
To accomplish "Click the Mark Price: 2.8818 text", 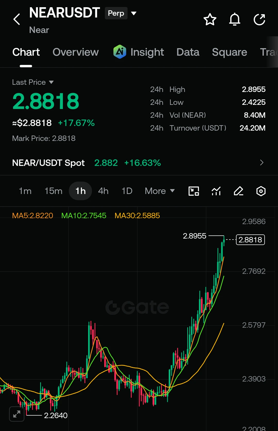I will point(44,138).
